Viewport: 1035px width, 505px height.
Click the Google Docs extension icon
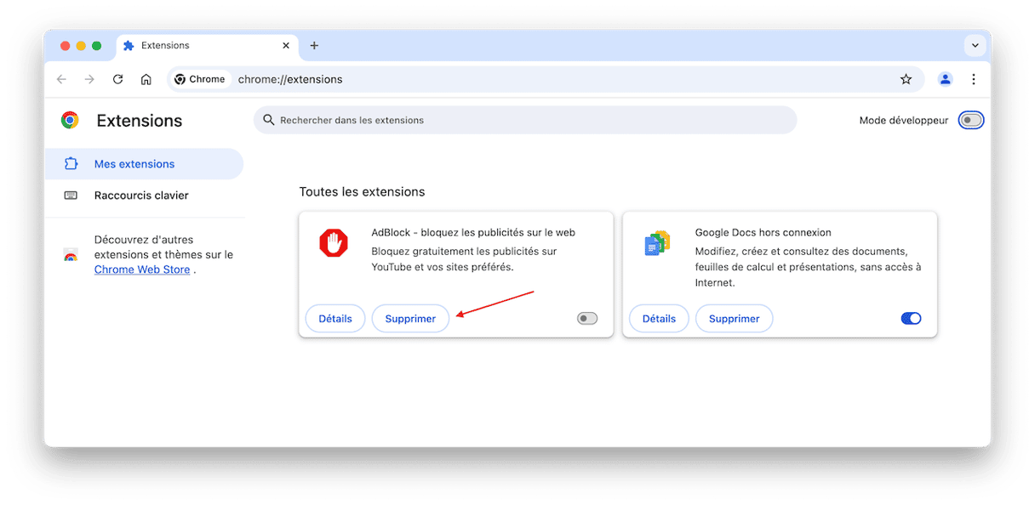click(x=657, y=243)
